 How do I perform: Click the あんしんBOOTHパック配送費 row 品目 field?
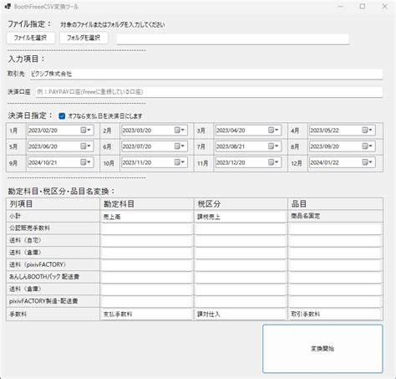(x=335, y=278)
